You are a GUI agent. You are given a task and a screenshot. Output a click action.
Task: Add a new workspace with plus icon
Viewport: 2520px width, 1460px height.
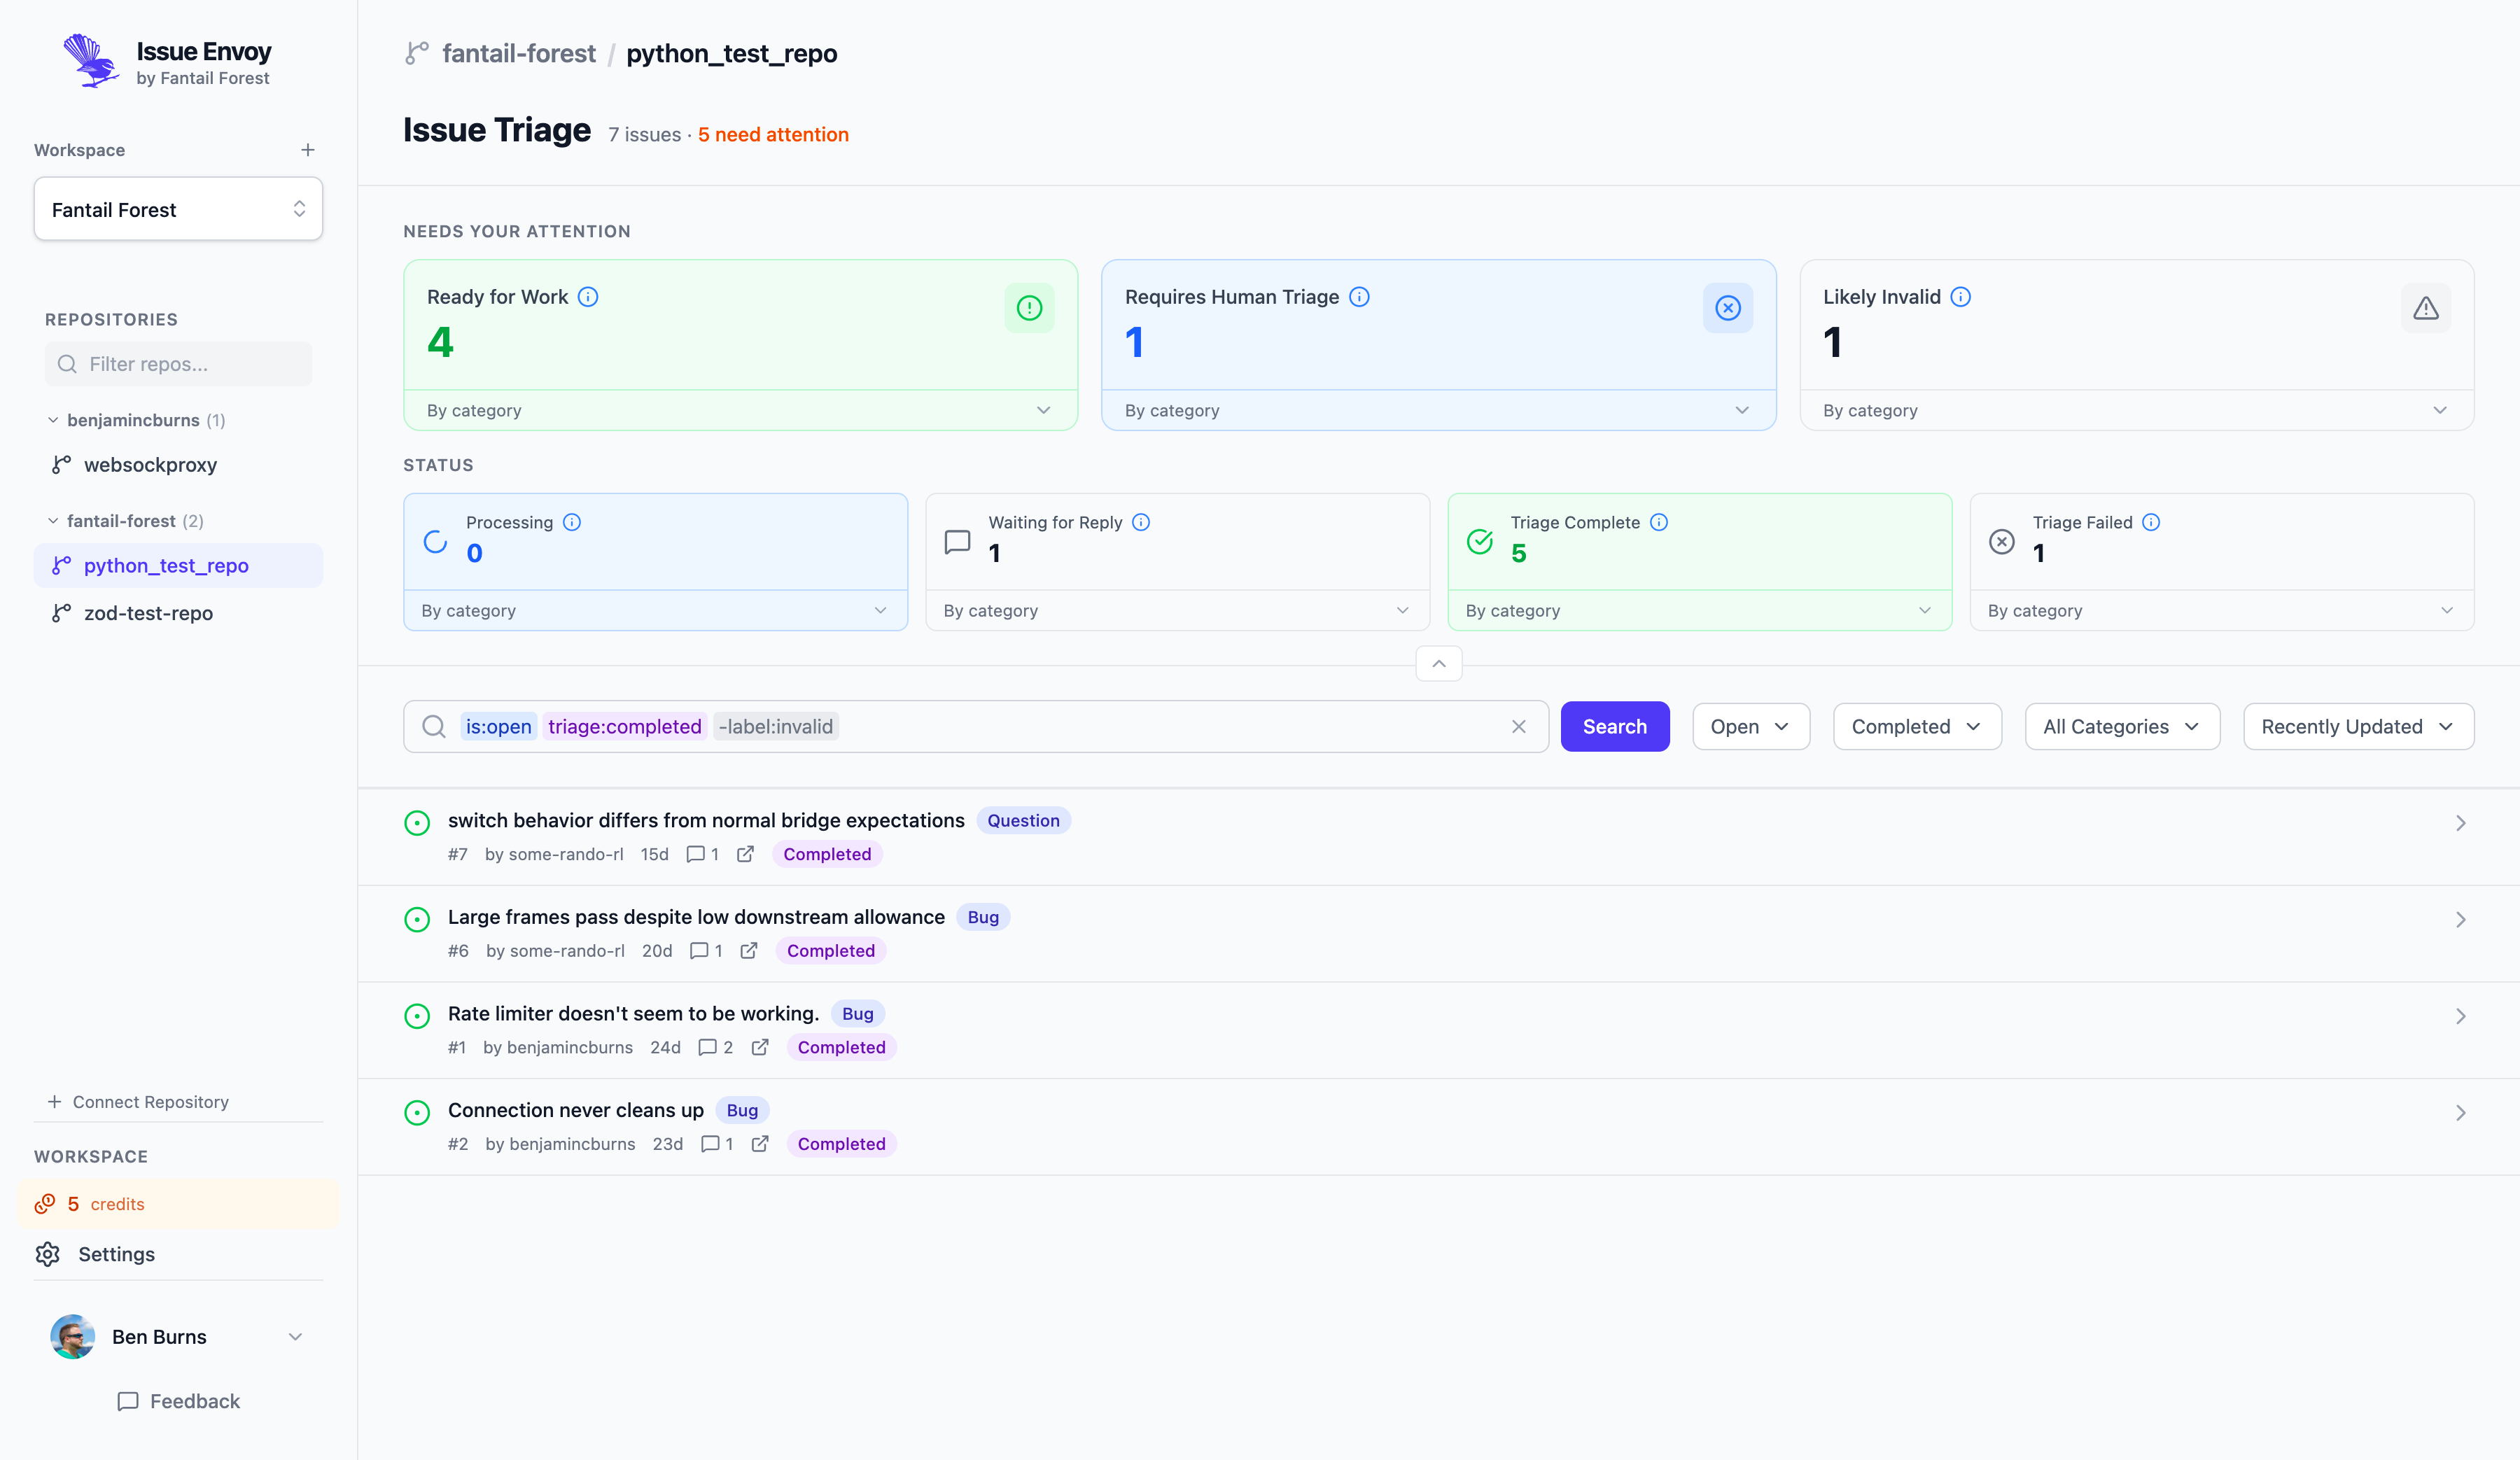[308, 150]
